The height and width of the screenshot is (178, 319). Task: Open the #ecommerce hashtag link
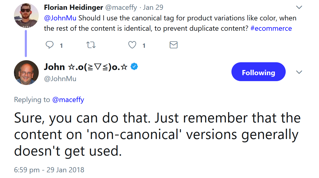tap(271, 28)
